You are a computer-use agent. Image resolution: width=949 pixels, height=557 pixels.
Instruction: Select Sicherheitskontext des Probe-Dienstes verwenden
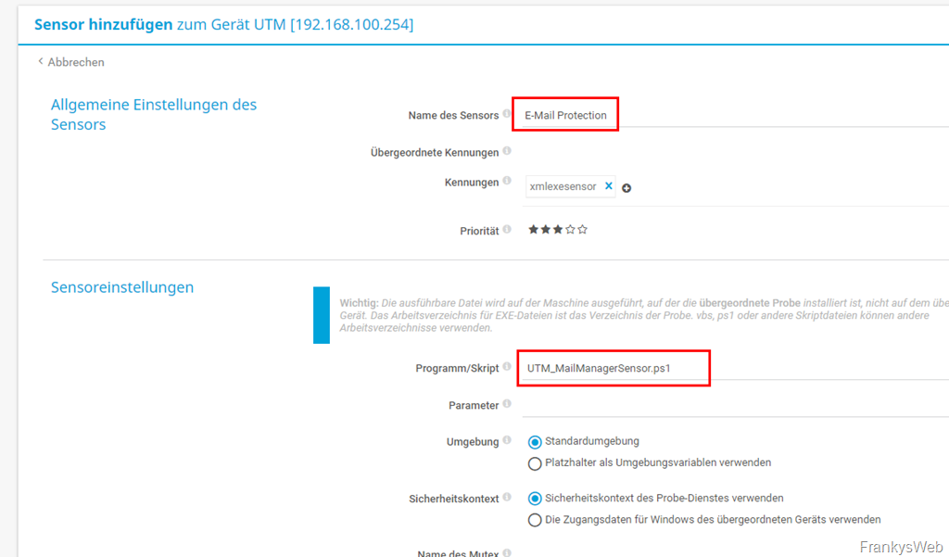535,499
